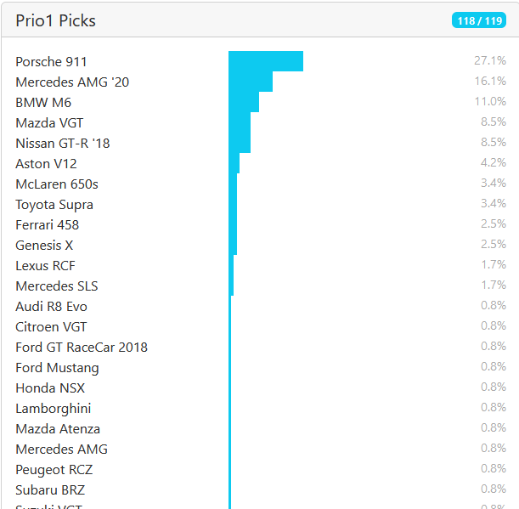519x509 pixels.
Task: Select Nissan GT-R '18 entry
Action: [63, 144]
